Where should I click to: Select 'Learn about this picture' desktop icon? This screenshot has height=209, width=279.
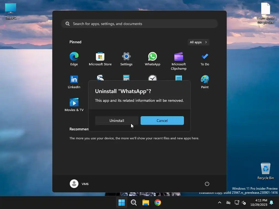click(x=265, y=13)
